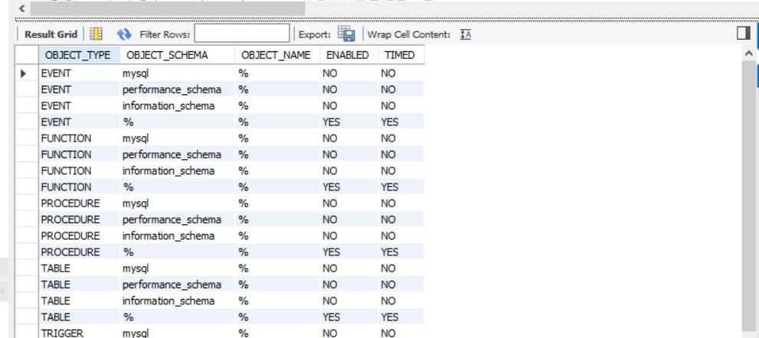759x338 pixels.
Task: Select the TRIGGER cell in last row
Action: (x=79, y=332)
